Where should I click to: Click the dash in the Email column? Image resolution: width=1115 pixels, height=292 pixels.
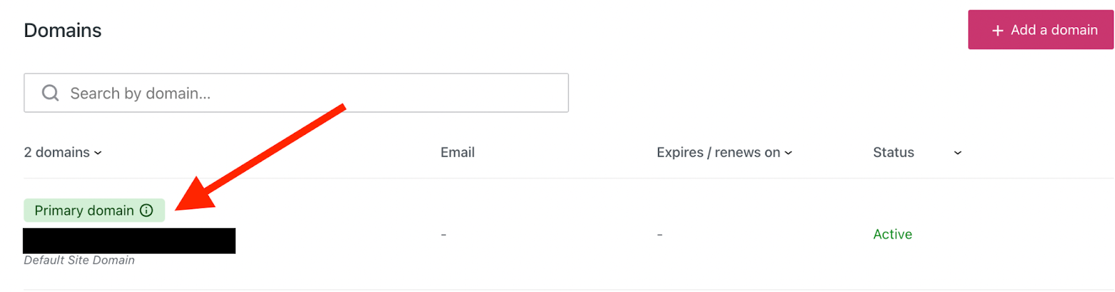coord(443,235)
